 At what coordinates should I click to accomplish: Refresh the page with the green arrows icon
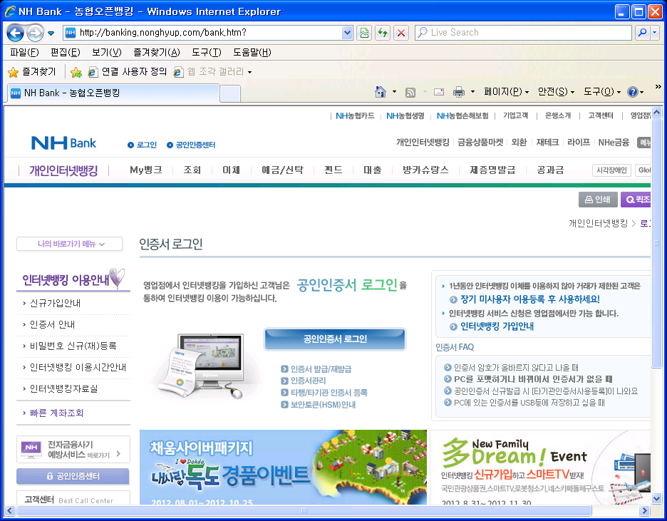tap(383, 33)
